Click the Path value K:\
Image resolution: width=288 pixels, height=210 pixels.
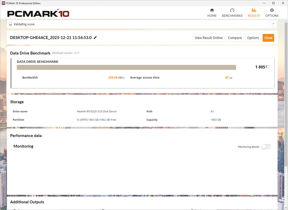[212, 111]
